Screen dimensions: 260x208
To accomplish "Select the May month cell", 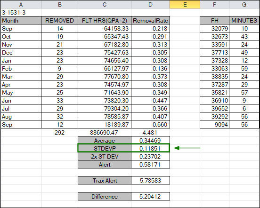I will click(x=21, y=92).
